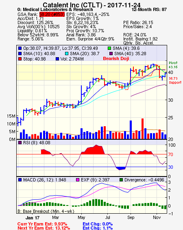Viewport: 183px width, 230px height.
Task: Click the Curr Yr Earn Est: 9.93% text
Action: (x=42, y=224)
